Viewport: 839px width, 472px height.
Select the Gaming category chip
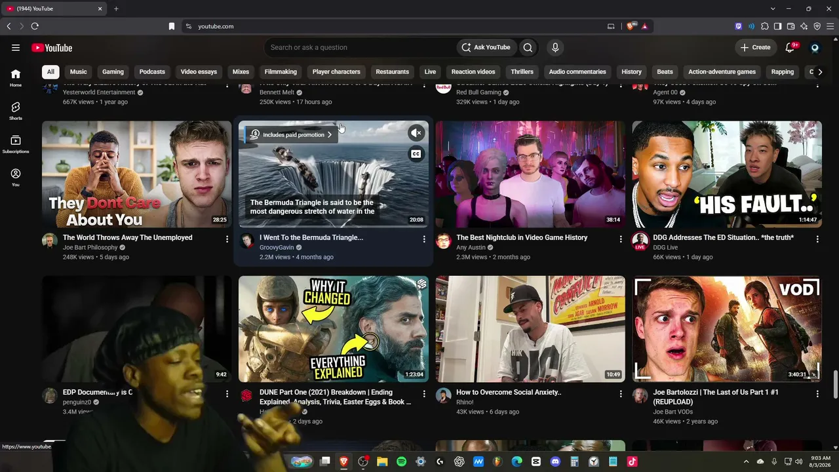pos(113,71)
